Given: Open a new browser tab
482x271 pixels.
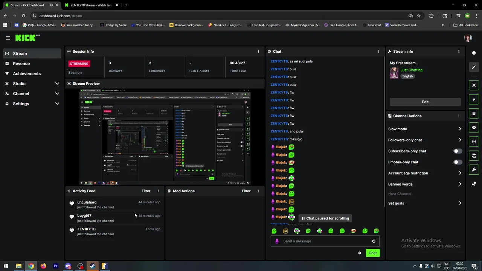Looking at the screenshot, I should point(126,5).
